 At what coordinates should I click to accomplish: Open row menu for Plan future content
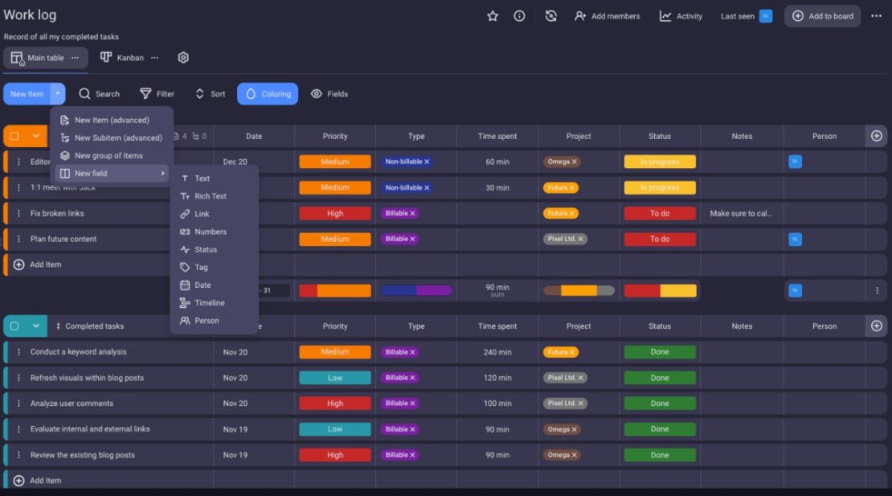coord(18,239)
